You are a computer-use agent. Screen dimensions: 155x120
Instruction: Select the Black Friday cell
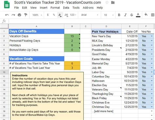coord(106,98)
